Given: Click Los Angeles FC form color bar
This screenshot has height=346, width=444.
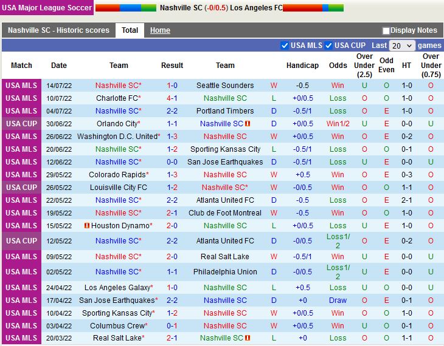Looking at the screenshot, I should (x=313, y=8).
